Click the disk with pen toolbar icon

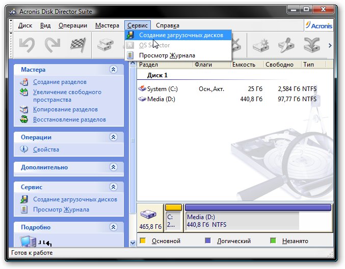(286, 45)
